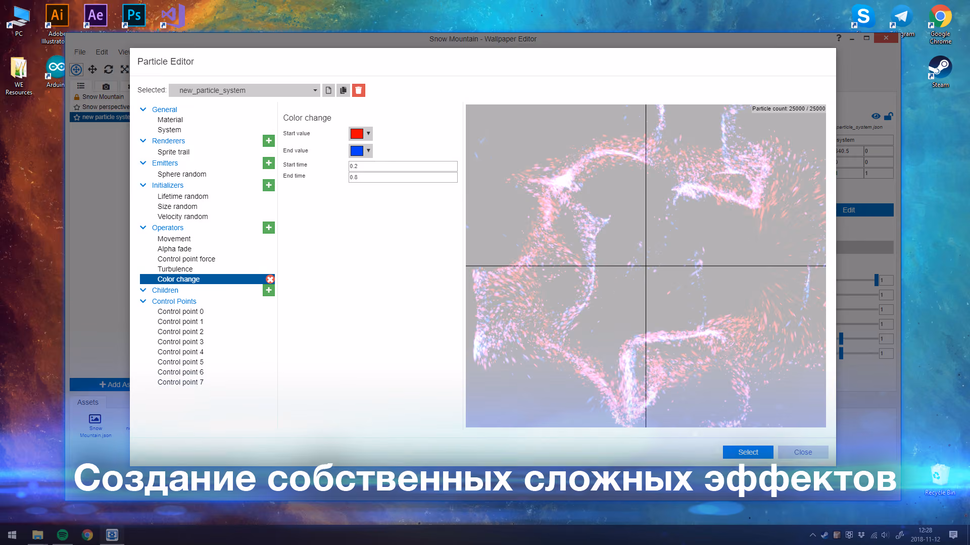Collapse the Control Points section
The image size is (970, 545).
(x=143, y=301)
